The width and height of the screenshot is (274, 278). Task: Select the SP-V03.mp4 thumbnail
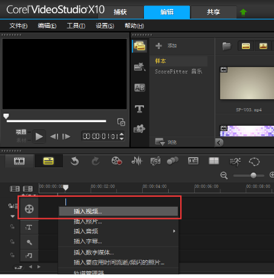[247, 83]
